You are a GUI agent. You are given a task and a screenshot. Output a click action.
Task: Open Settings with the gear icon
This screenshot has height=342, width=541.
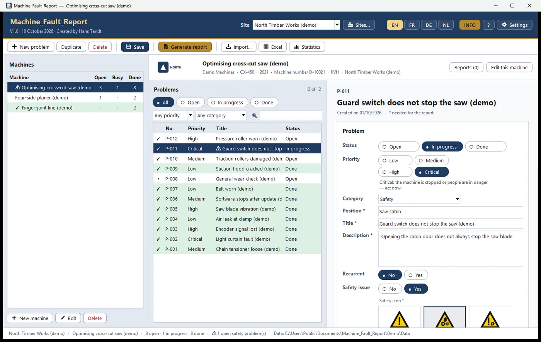coord(514,25)
